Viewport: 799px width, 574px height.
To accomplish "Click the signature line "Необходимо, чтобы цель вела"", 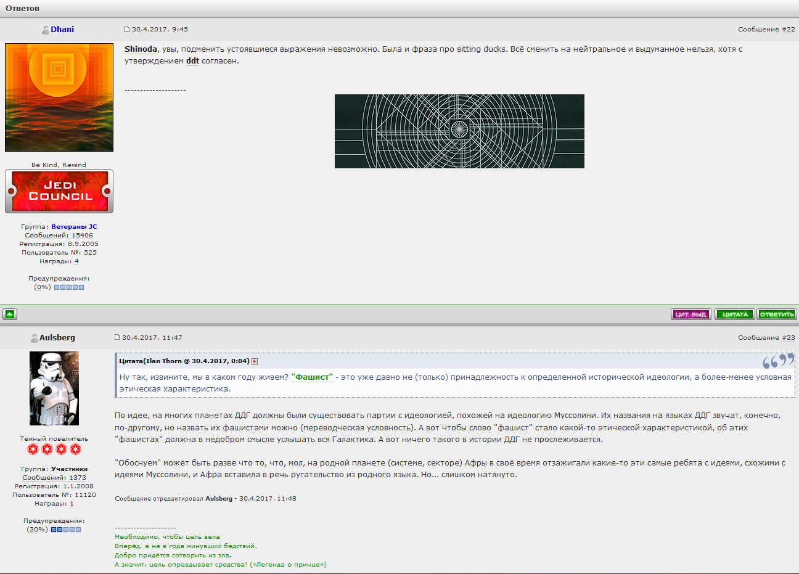I will (167, 537).
